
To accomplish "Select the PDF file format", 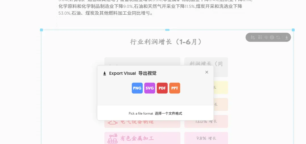I will click(162, 88).
